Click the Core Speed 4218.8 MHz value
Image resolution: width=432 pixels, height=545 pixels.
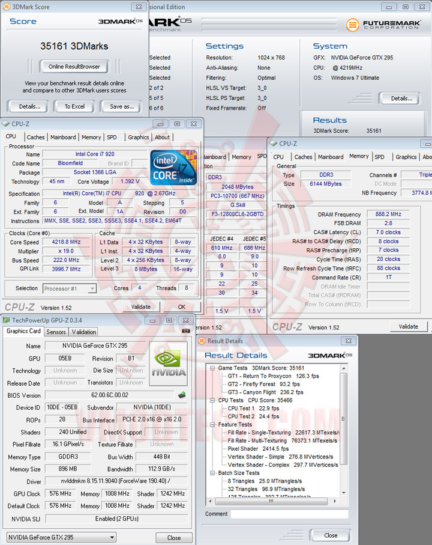click(x=66, y=242)
